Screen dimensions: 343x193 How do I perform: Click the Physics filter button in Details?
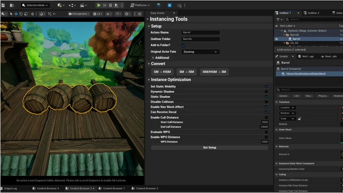(322, 96)
